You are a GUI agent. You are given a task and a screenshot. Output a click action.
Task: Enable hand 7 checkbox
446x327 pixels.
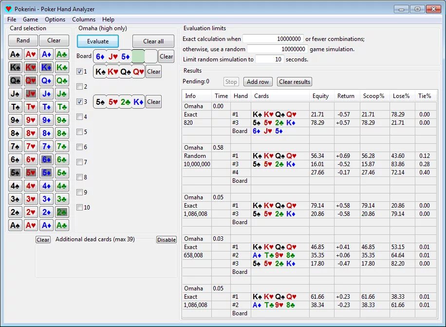point(80,162)
